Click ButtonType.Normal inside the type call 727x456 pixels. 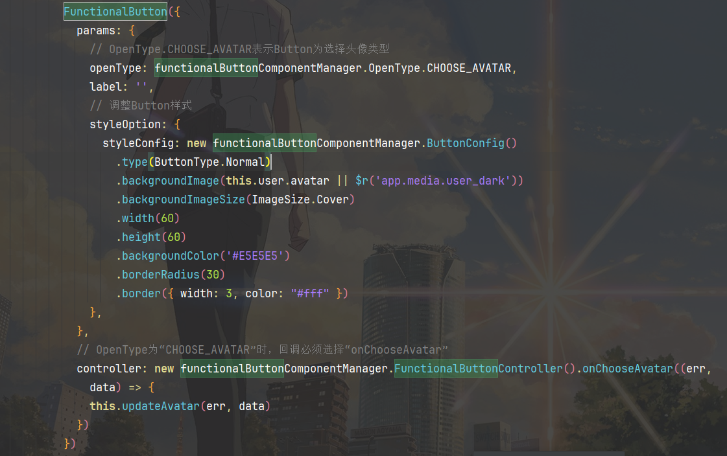pos(209,162)
